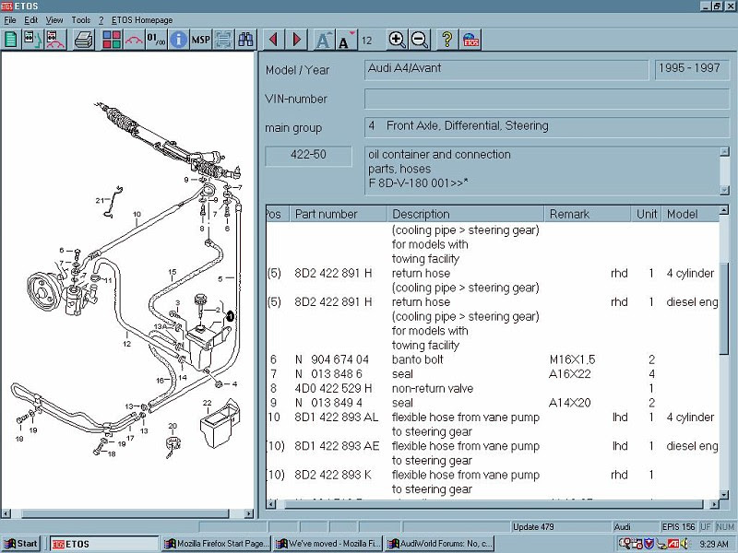Click the highlighted position 1 marker in diagram
The image size is (738, 553).
click(230, 316)
